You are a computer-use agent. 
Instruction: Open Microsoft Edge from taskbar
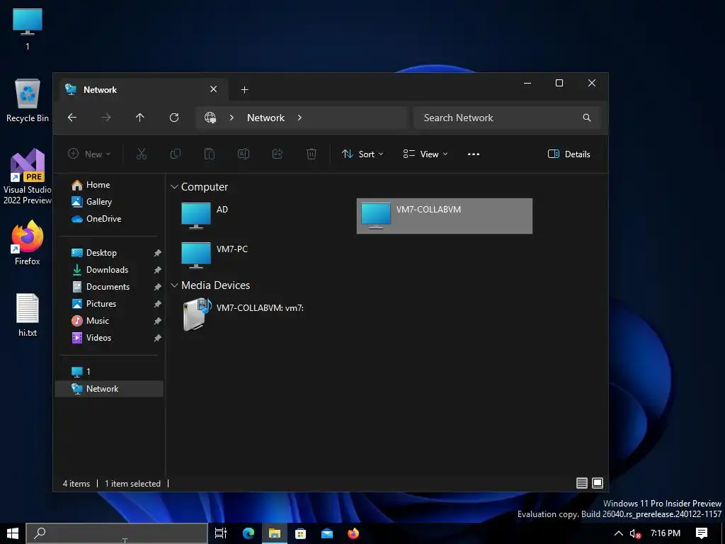[x=249, y=533]
